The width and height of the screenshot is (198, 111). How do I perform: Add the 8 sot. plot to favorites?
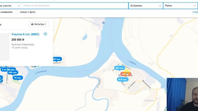pyautogui.click(x=45, y=34)
